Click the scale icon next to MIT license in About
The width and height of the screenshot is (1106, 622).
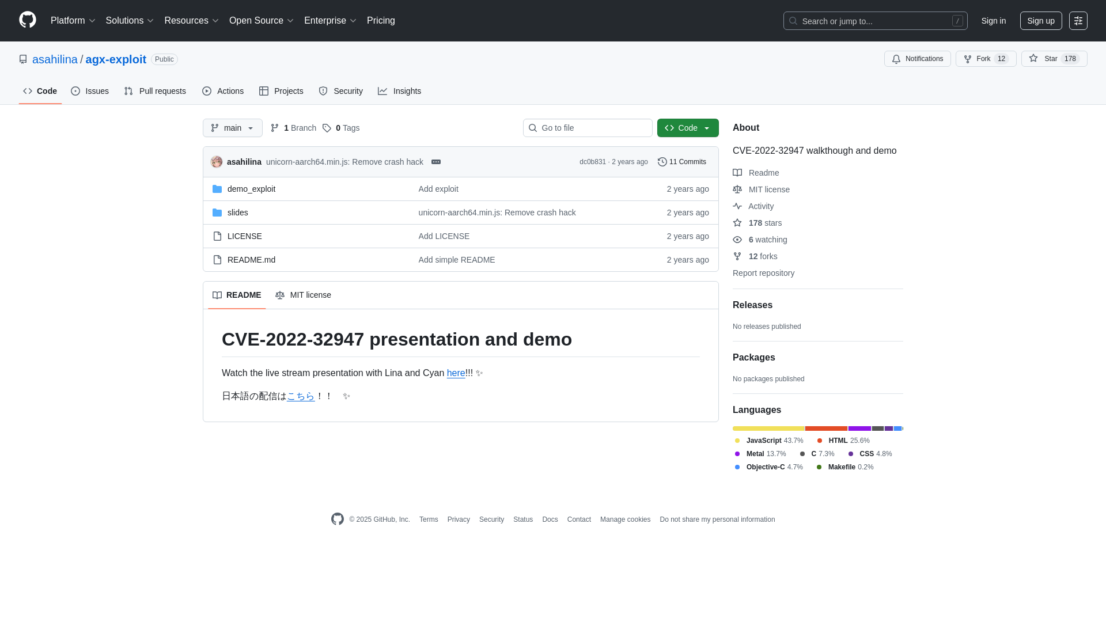coord(737,189)
